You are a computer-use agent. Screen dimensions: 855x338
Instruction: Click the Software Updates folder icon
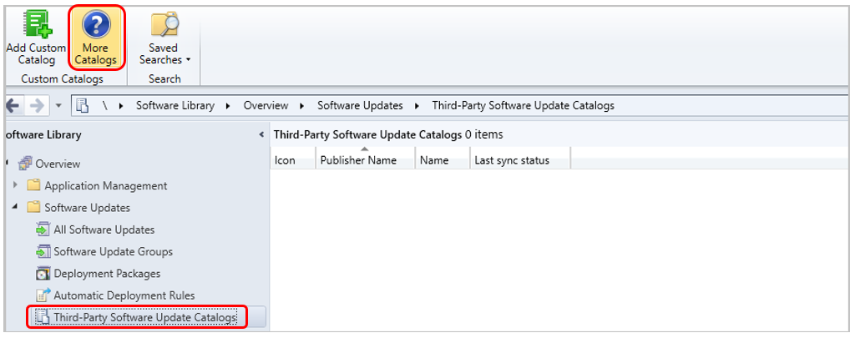(x=33, y=207)
